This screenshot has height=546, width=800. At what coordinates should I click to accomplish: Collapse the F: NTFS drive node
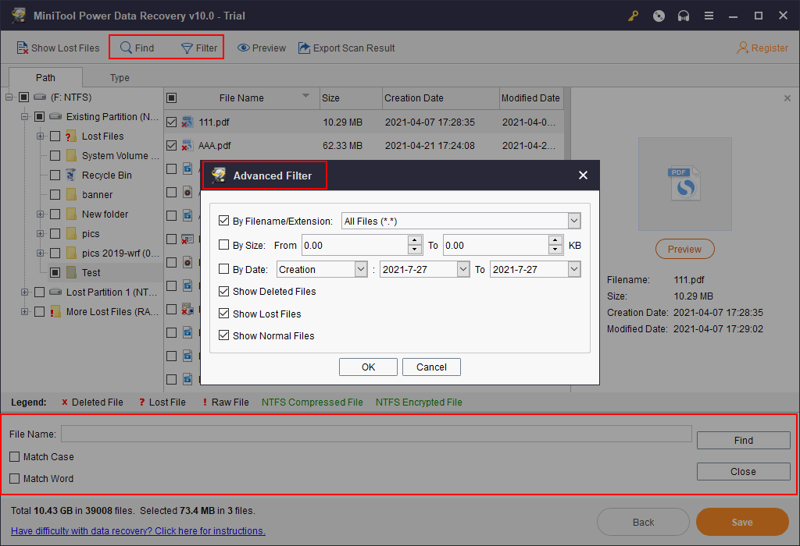pyautogui.click(x=9, y=97)
